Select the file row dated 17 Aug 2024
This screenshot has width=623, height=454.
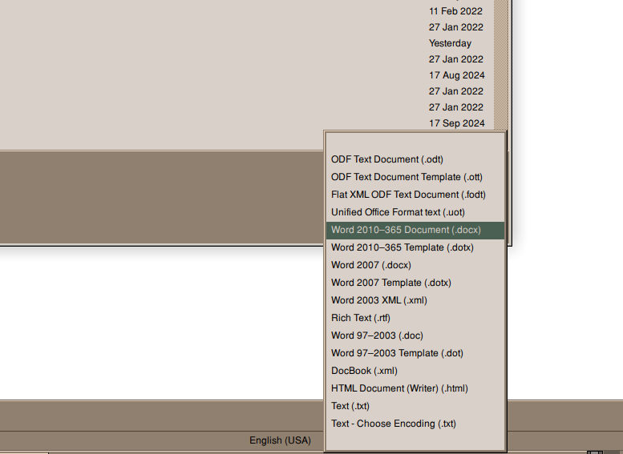pos(246,75)
